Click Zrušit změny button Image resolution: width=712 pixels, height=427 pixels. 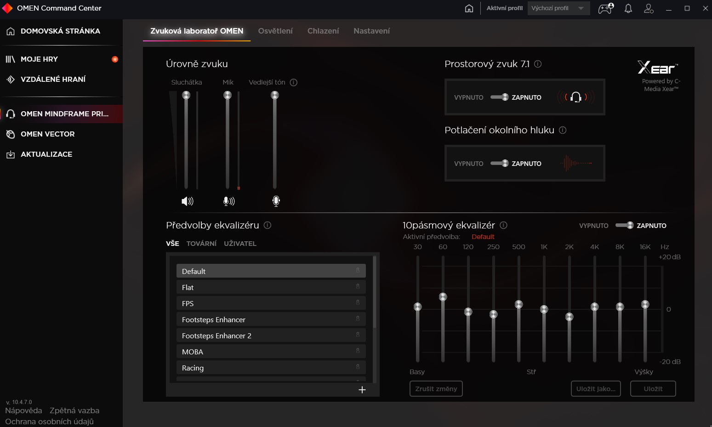coord(436,389)
